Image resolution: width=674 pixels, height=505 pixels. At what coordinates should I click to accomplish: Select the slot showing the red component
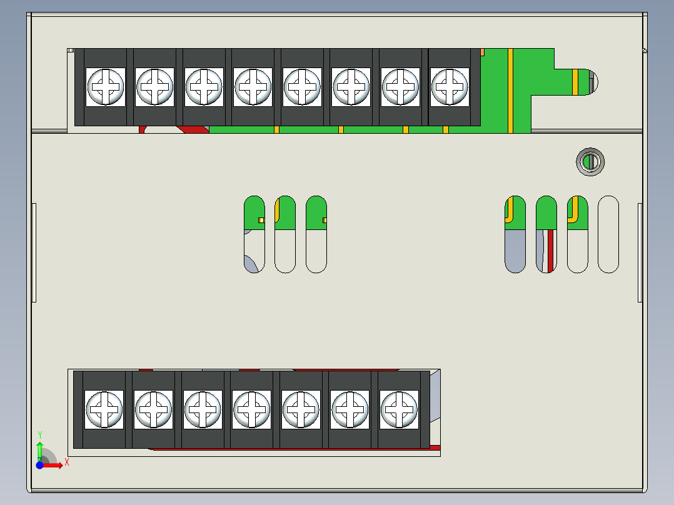546,234
